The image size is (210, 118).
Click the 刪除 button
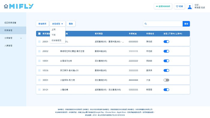click(71, 24)
